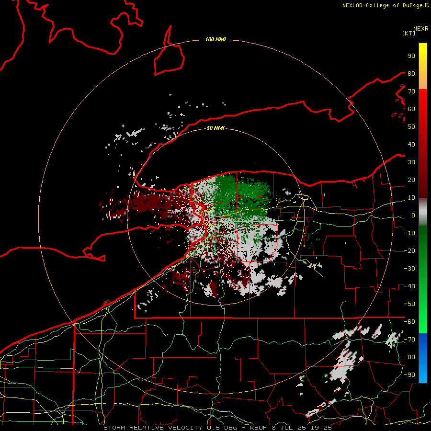Click the [KT] units label
This screenshot has width=431, height=431.
tap(409, 33)
